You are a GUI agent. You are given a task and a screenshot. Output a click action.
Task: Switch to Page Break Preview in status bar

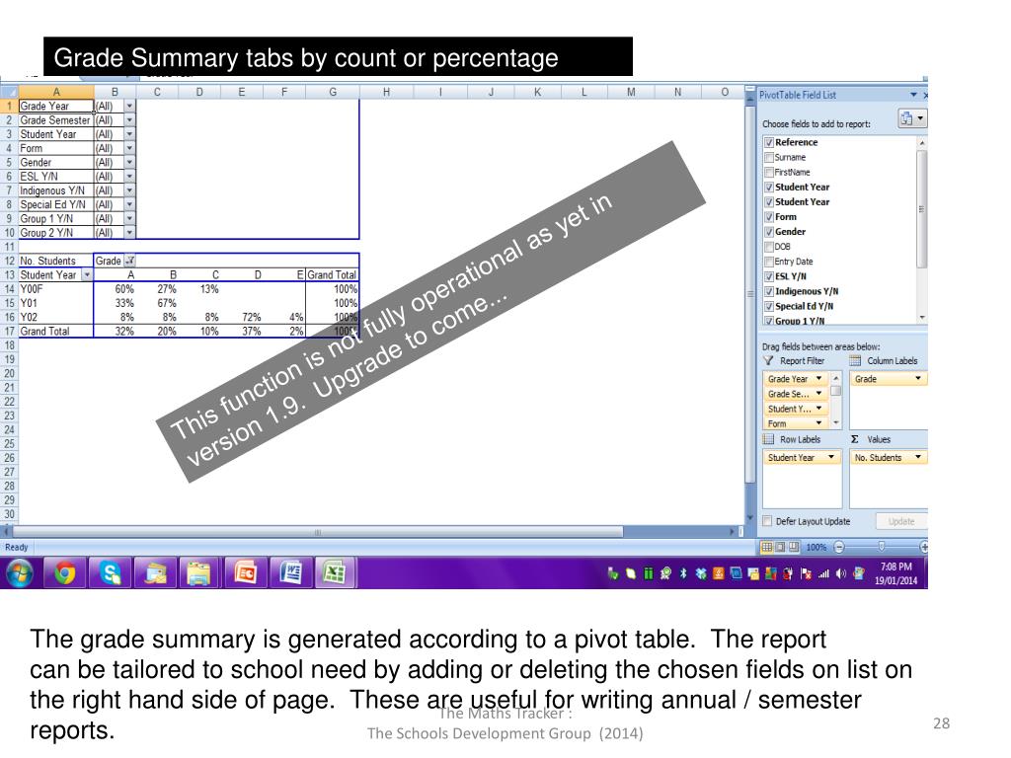coord(794,547)
